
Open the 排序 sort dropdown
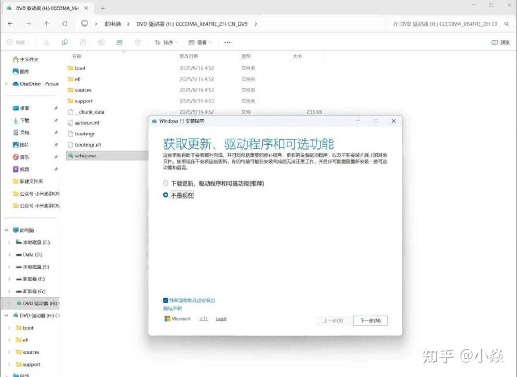click(166, 42)
